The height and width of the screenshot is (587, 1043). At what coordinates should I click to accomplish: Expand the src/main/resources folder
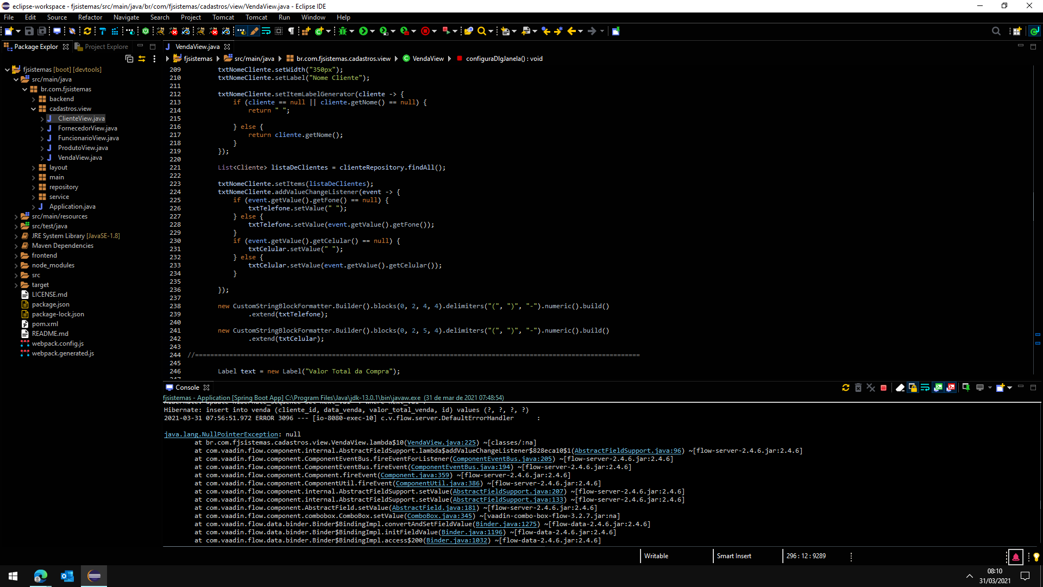(x=16, y=216)
